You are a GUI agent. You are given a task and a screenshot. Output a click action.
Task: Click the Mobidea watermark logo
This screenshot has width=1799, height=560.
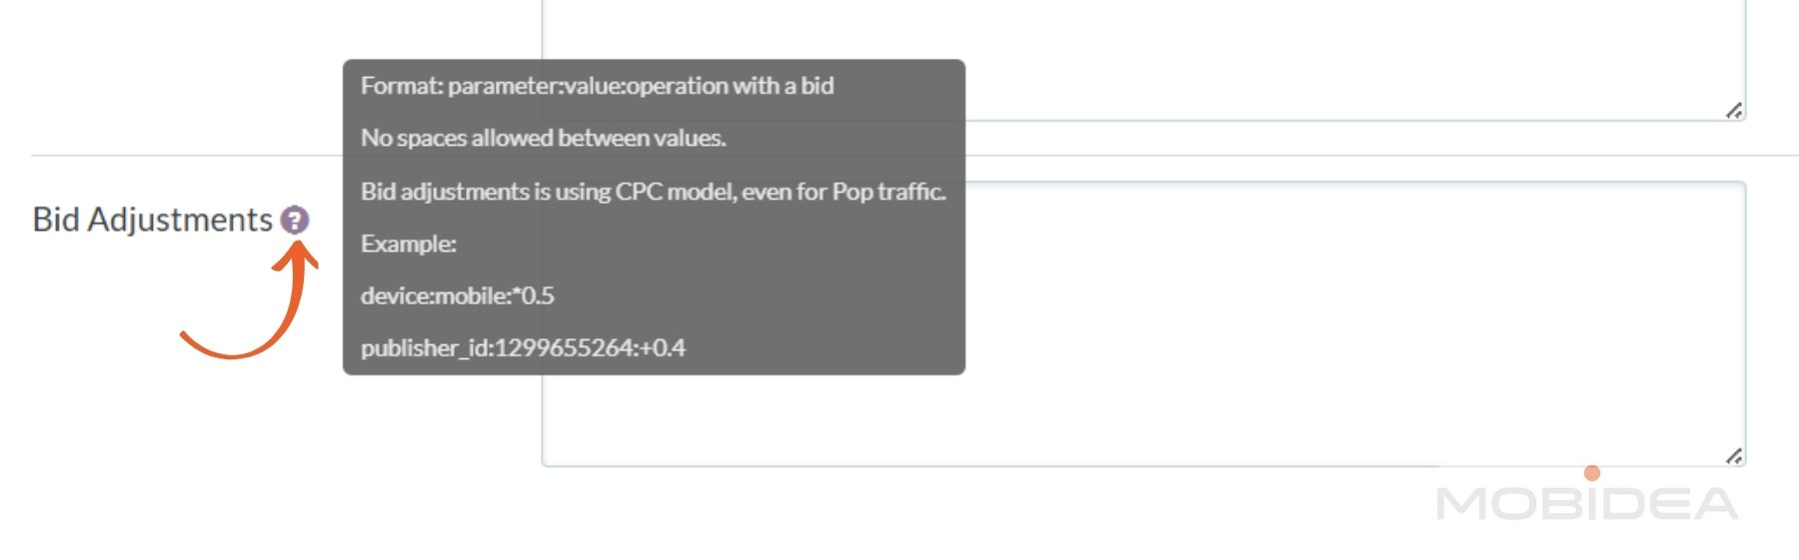(x=1587, y=502)
